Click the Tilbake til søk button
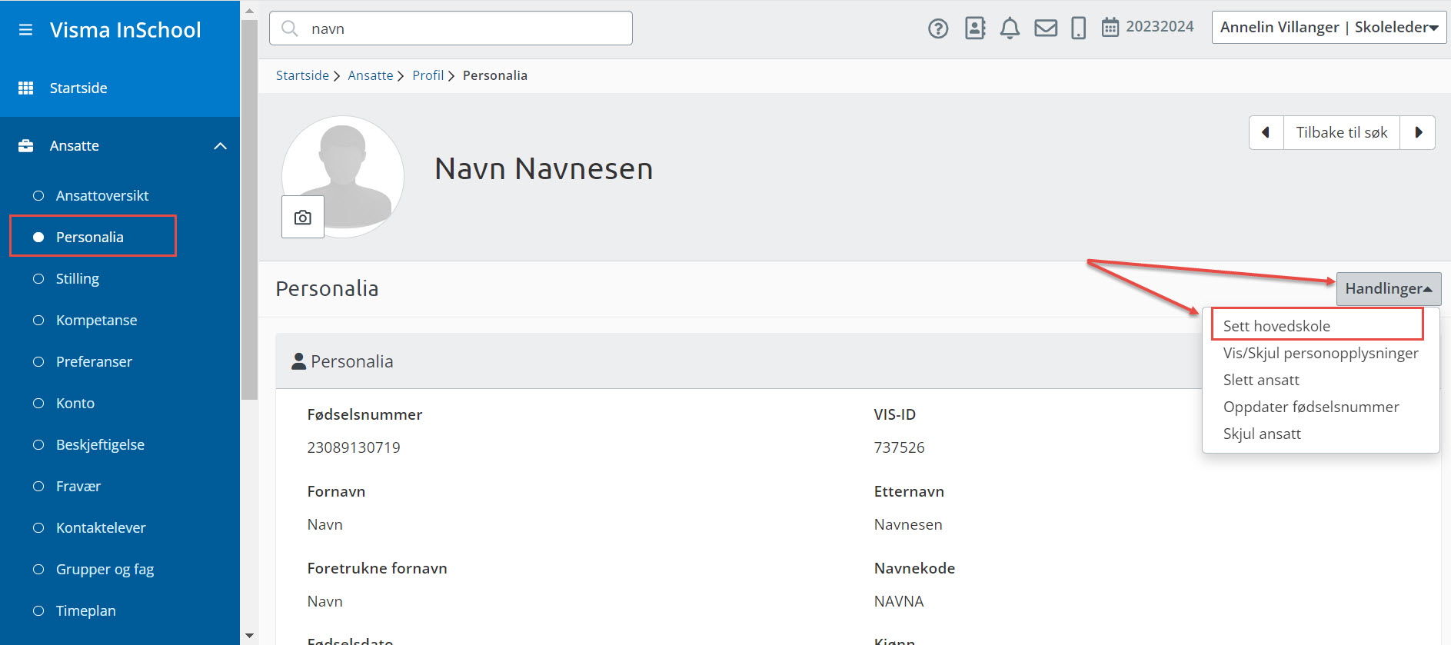This screenshot has width=1451, height=645. click(1342, 132)
